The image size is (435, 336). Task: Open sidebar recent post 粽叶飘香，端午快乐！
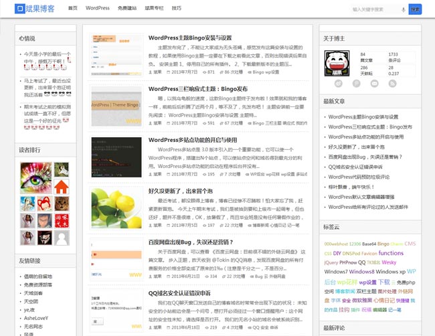tap(351, 187)
